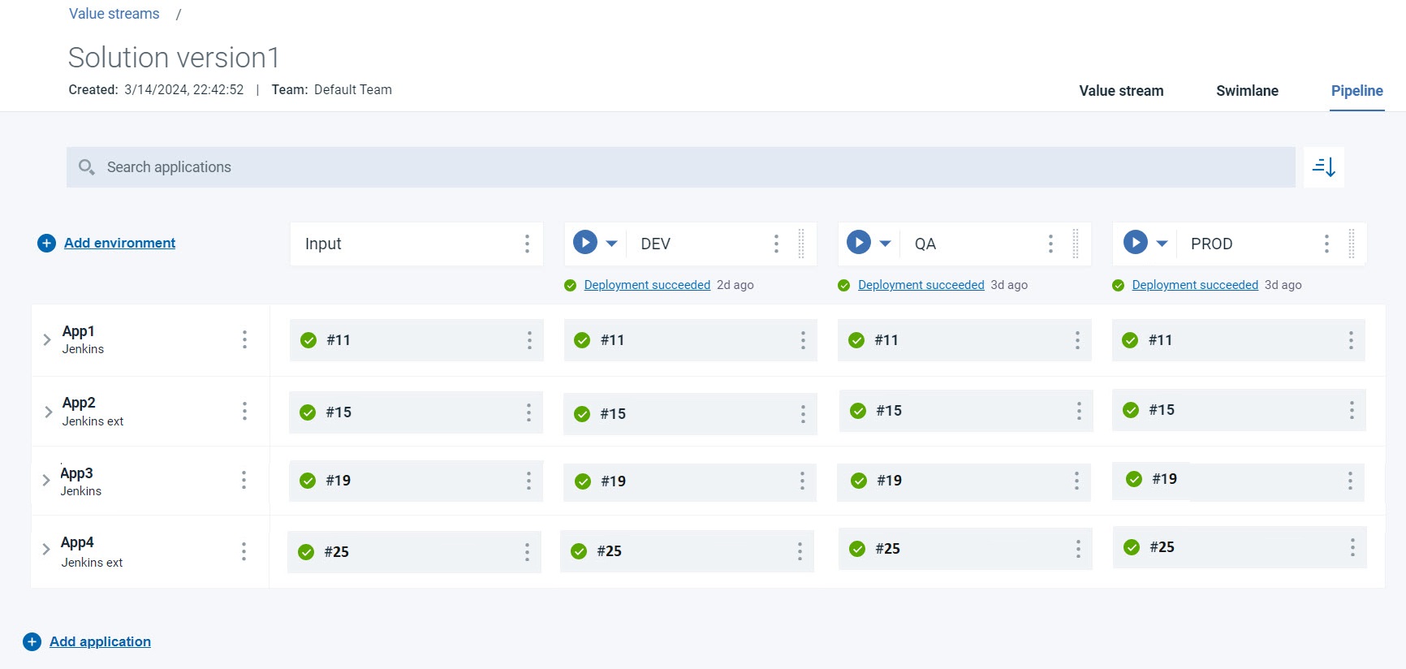Open the App1 row options menu
This screenshot has height=669, width=1406.
[244, 339]
